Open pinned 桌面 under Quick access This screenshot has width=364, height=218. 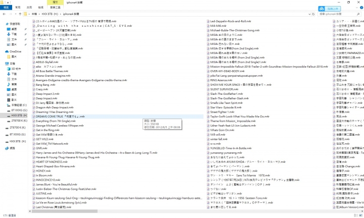point(12,29)
